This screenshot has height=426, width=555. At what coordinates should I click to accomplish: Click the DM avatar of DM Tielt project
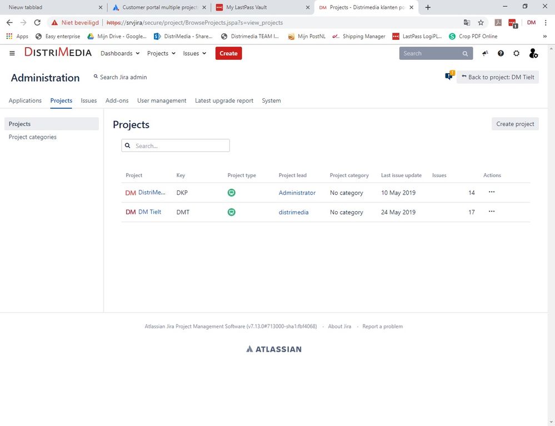click(x=131, y=212)
